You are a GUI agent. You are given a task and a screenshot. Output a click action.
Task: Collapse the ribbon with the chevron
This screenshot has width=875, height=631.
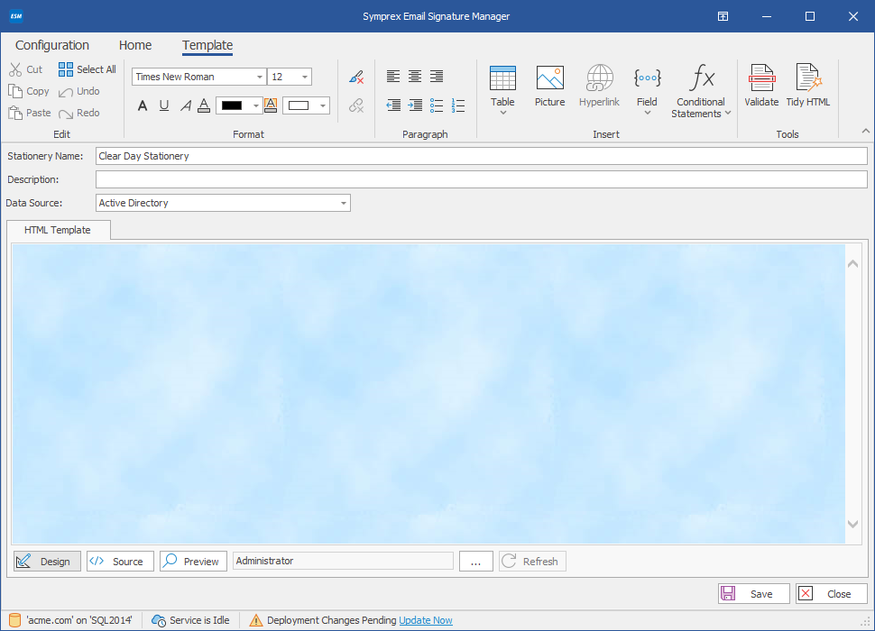pyautogui.click(x=865, y=131)
